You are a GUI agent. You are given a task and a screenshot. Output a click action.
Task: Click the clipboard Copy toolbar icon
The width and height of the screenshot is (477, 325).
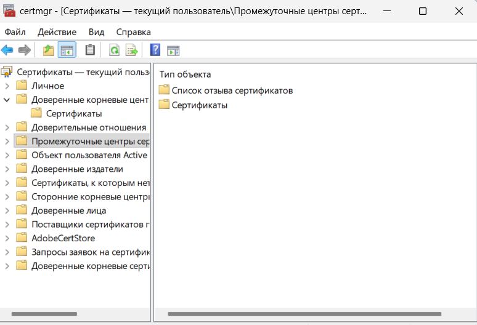click(x=90, y=50)
